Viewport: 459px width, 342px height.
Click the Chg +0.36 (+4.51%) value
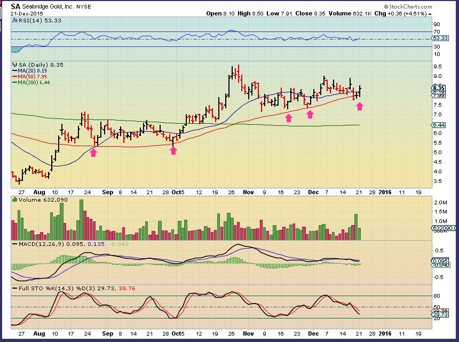400,13
